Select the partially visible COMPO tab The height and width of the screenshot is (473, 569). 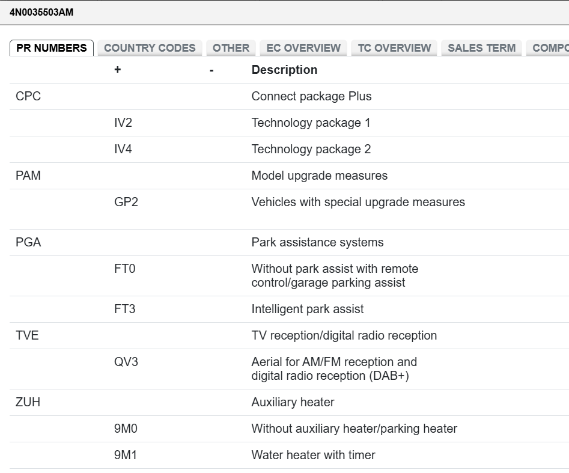click(x=547, y=48)
